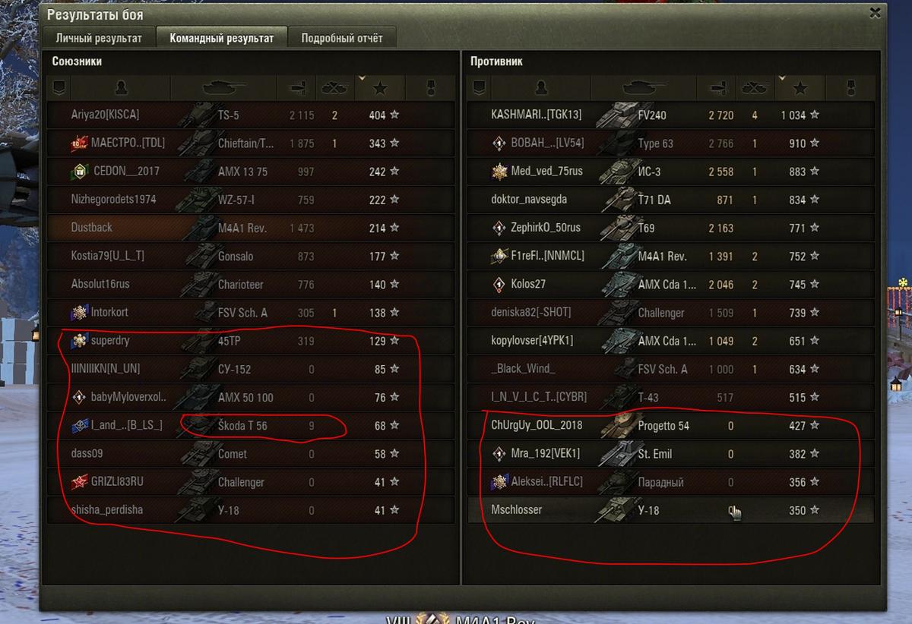Close the battle results window
The image size is (912, 624).
876,13
